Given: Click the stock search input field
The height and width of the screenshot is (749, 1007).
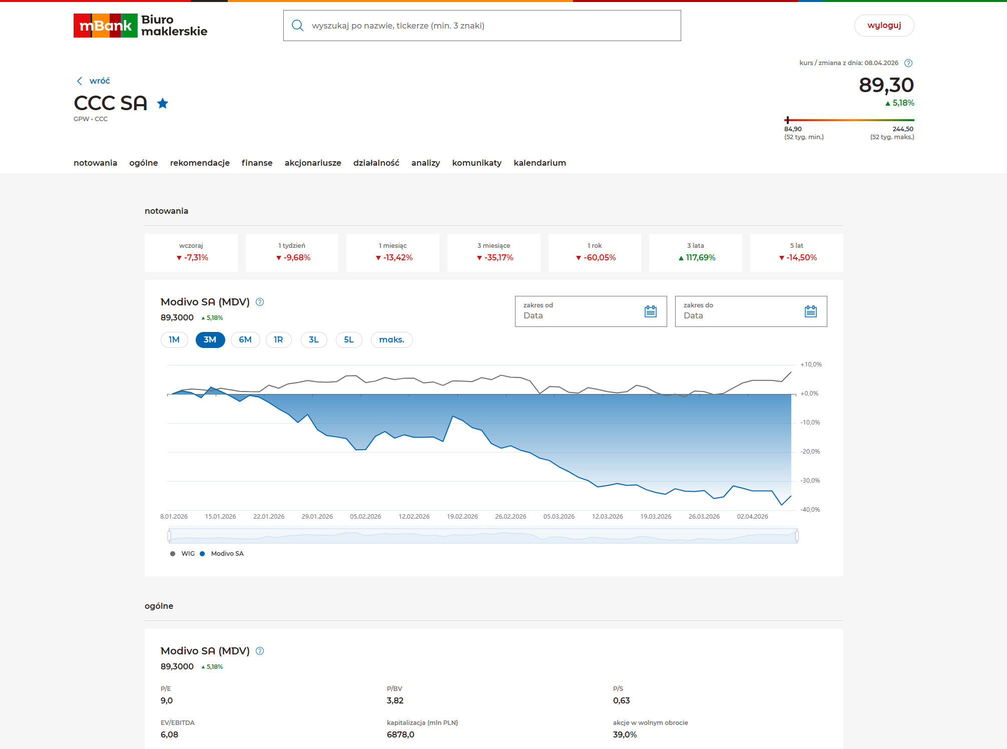Looking at the screenshot, I should [x=482, y=26].
